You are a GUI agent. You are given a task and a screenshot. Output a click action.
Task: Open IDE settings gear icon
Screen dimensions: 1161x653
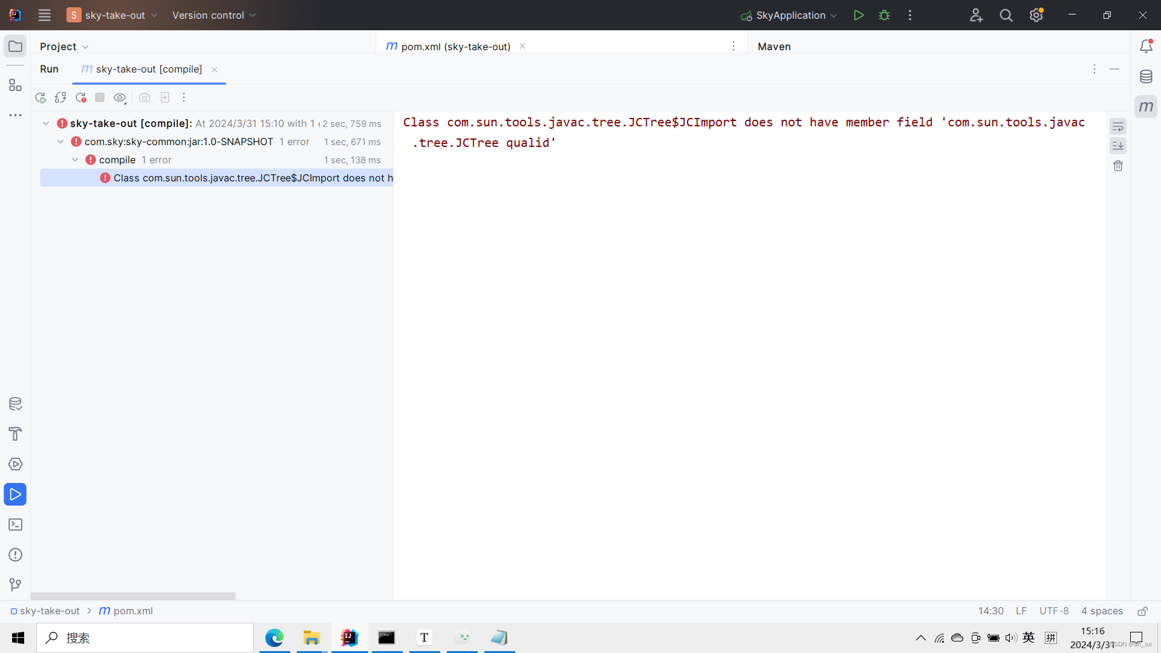[x=1036, y=15]
